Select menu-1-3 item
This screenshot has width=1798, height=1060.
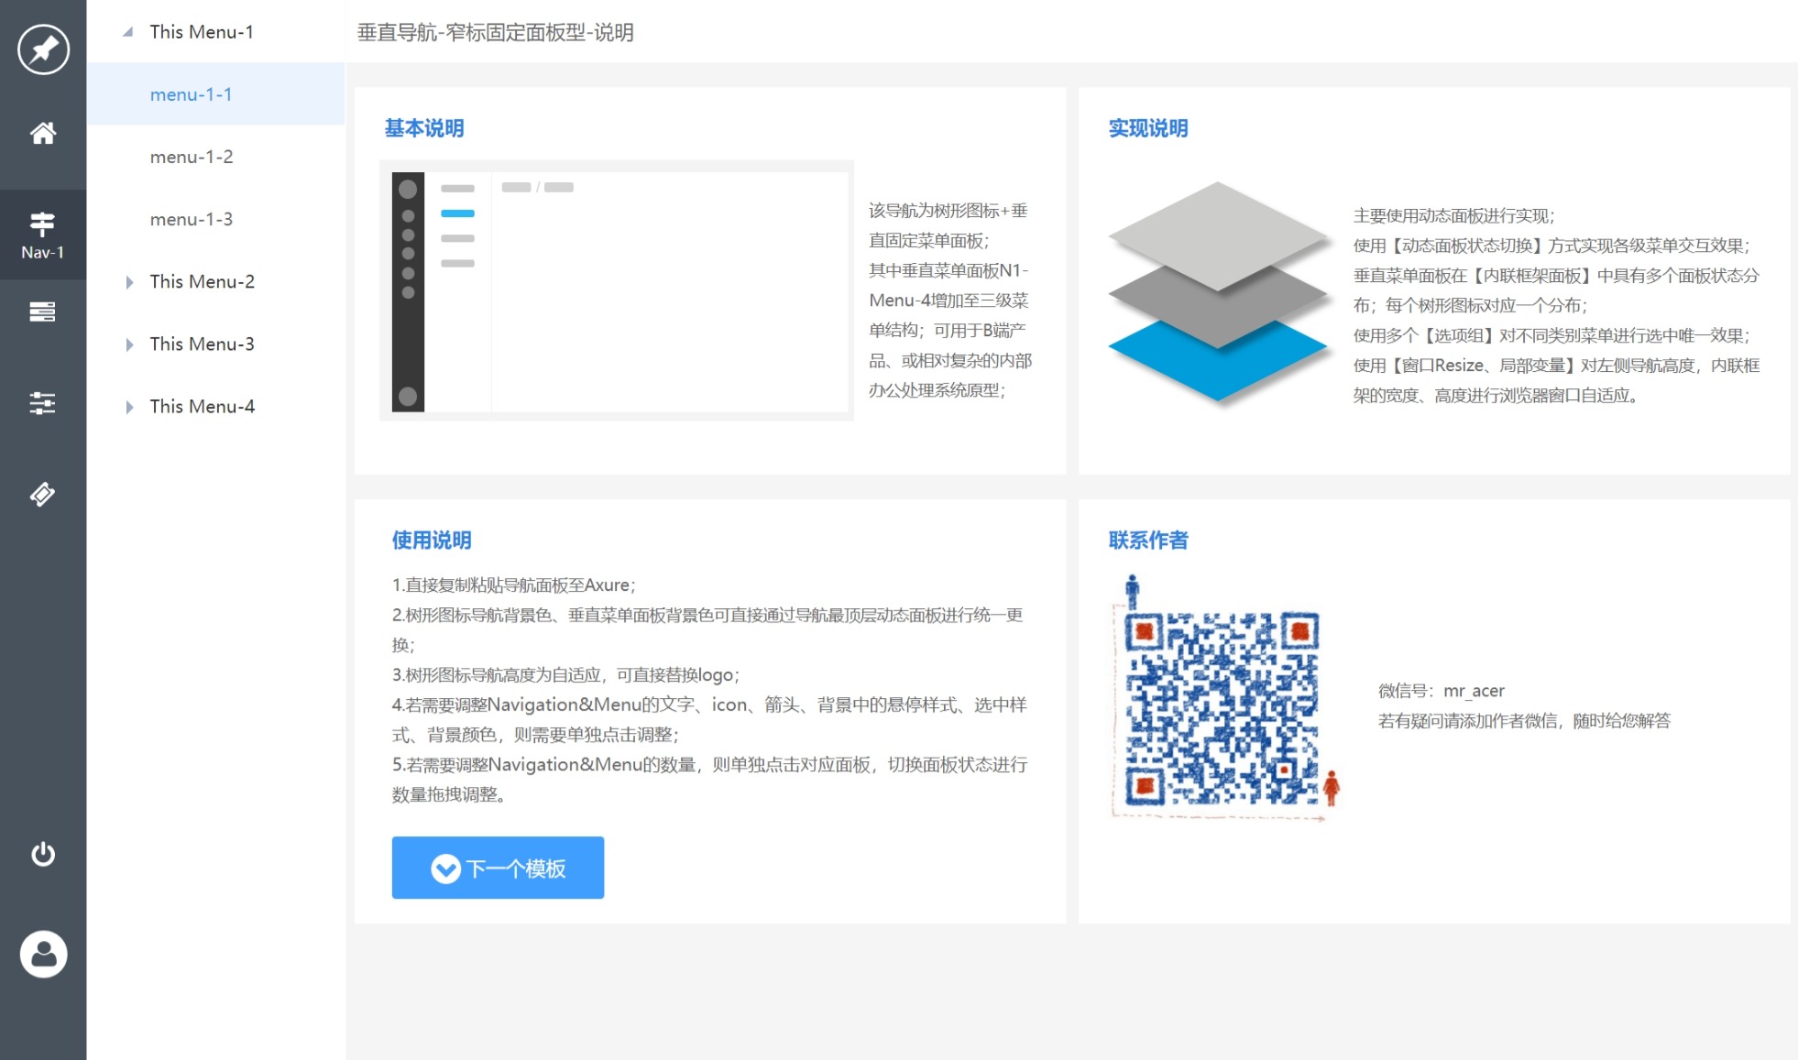[x=215, y=219]
